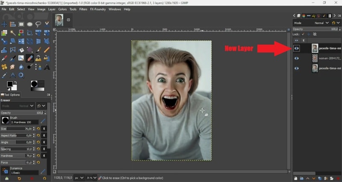The width and height of the screenshot is (342, 182).
Task: Select the Ink tool
Action: (13, 58)
